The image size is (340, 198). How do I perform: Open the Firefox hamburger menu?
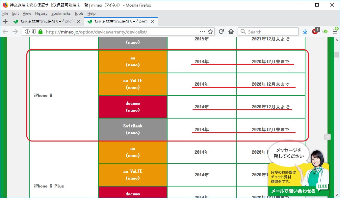335,32
